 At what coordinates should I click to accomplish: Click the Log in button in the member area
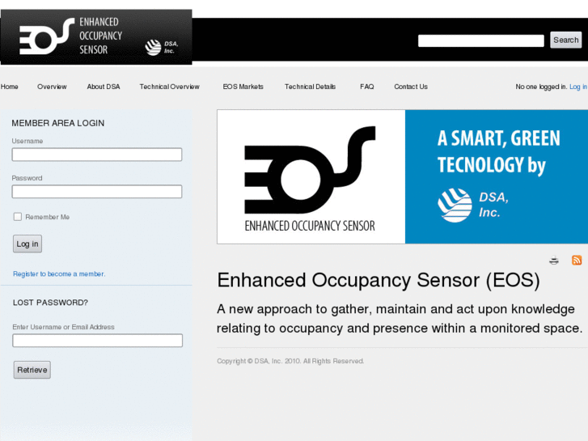[x=27, y=244]
